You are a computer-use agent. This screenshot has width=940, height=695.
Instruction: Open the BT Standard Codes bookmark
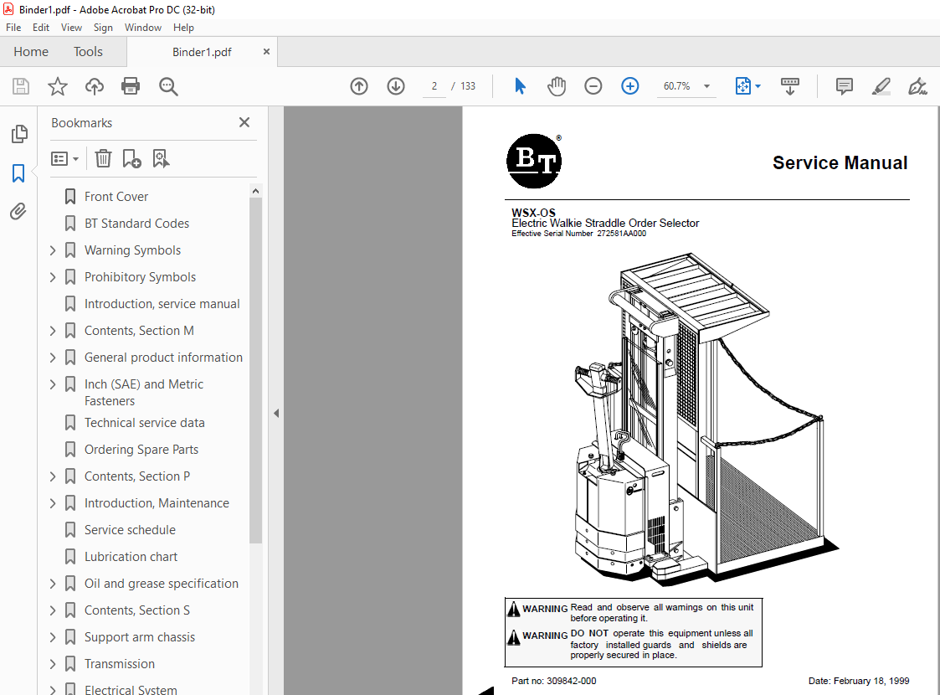pos(136,223)
